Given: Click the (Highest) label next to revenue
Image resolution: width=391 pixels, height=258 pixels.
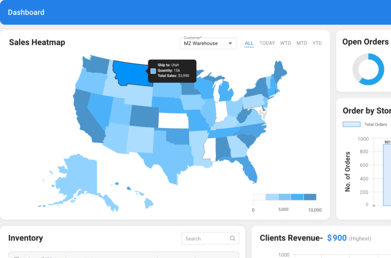Looking at the screenshot, I should 360,239.
